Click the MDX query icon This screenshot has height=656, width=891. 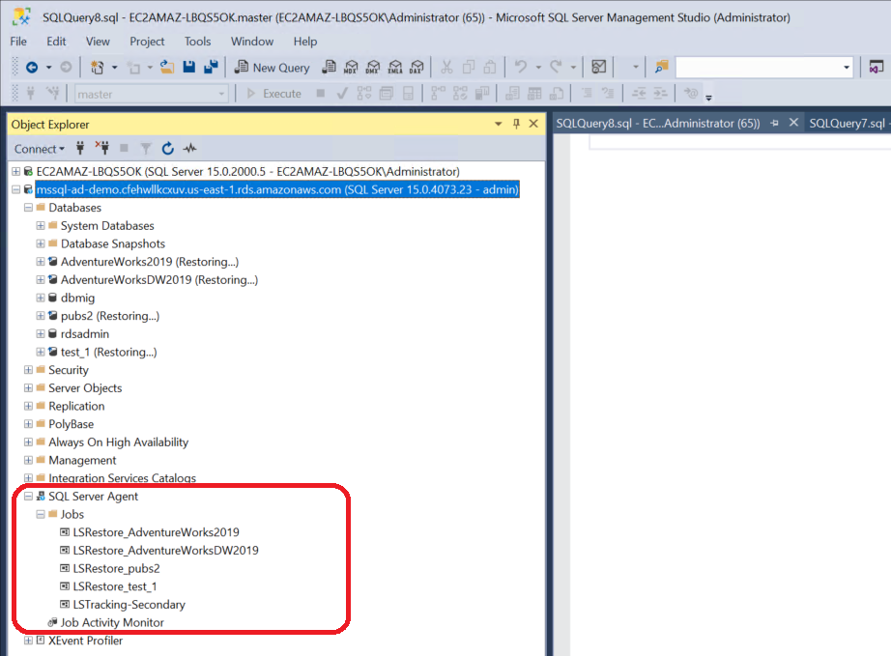[351, 68]
